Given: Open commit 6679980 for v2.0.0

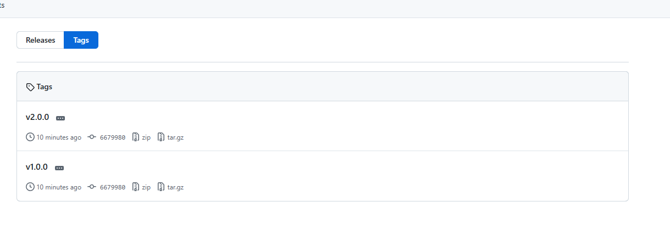Looking at the screenshot, I should [x=112, y=137].
